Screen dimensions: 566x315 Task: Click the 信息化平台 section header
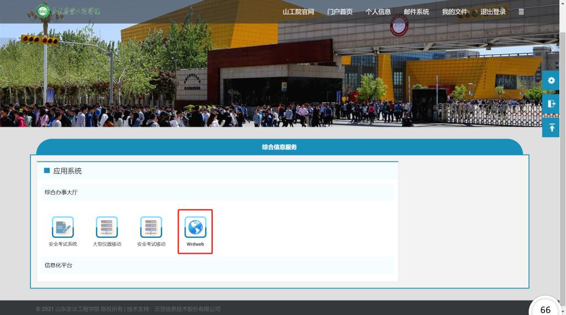(x=59, y=265)
